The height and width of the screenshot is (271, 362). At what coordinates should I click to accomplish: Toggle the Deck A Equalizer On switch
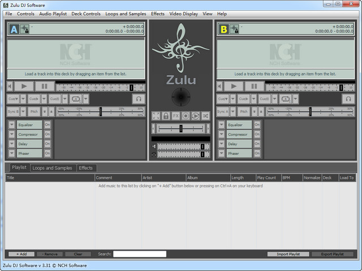(48, 125)
